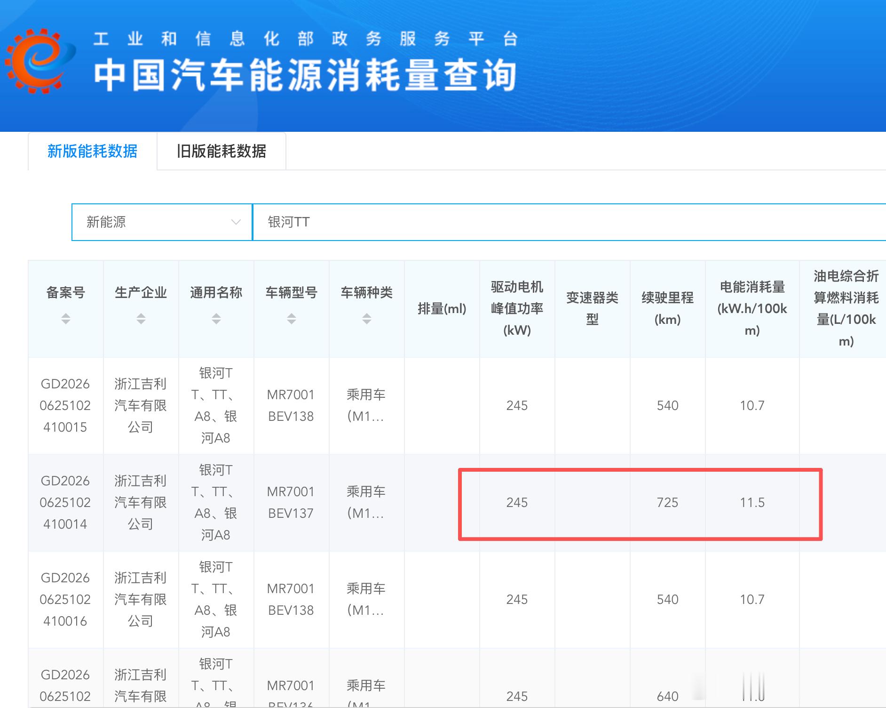Click the 续驶里程(km) column header
The width and height of the screenshot is (886, 708).
668,309
